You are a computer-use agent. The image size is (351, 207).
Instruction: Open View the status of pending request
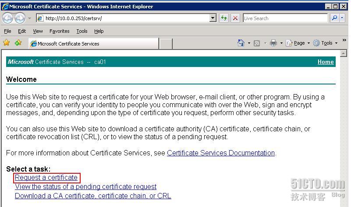pos(86,187)
